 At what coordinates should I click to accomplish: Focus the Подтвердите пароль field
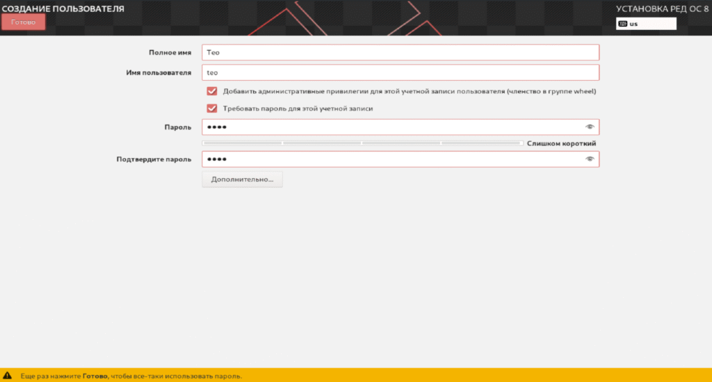pos(400,159)
